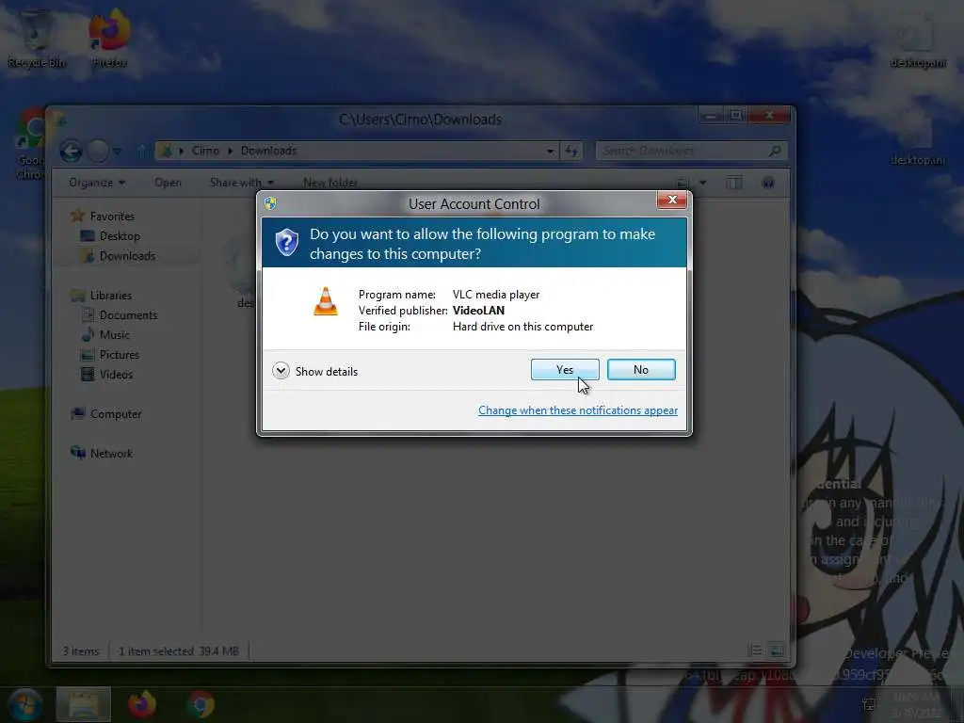Expand Show details chevron in UAC dialog

point(281,371)
